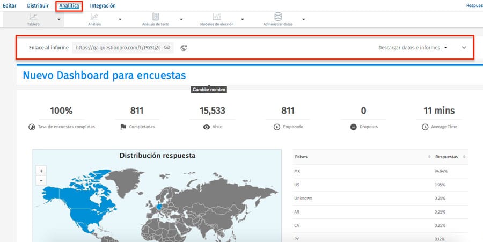The image size is (483, 242).
Task: Click Greenland on the world map
Action: [x=124, y=182]
